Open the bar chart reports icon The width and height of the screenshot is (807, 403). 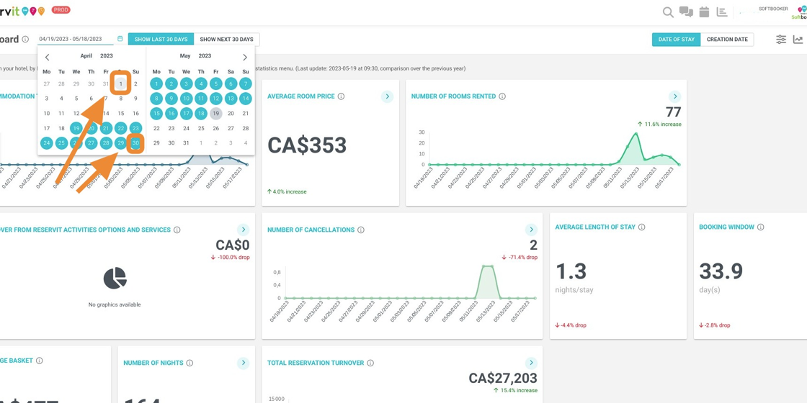click(722, 12)
